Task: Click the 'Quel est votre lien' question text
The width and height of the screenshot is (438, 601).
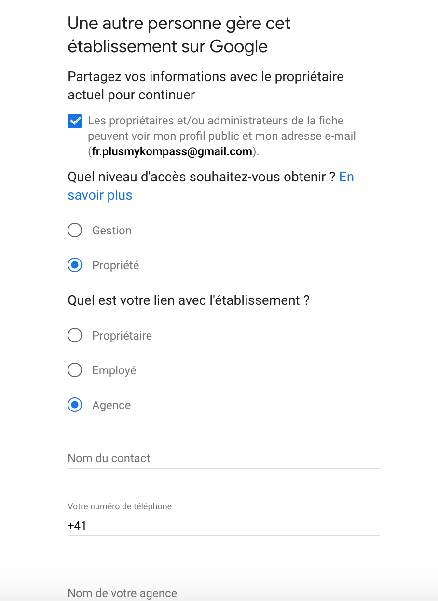Action: [189, 300]
